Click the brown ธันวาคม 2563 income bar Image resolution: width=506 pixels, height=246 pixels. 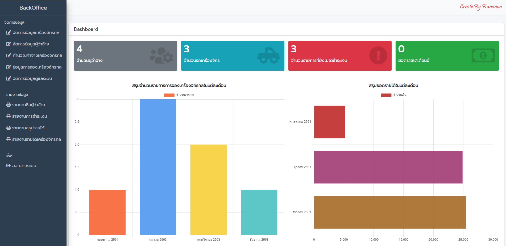(x=390, y=212)
